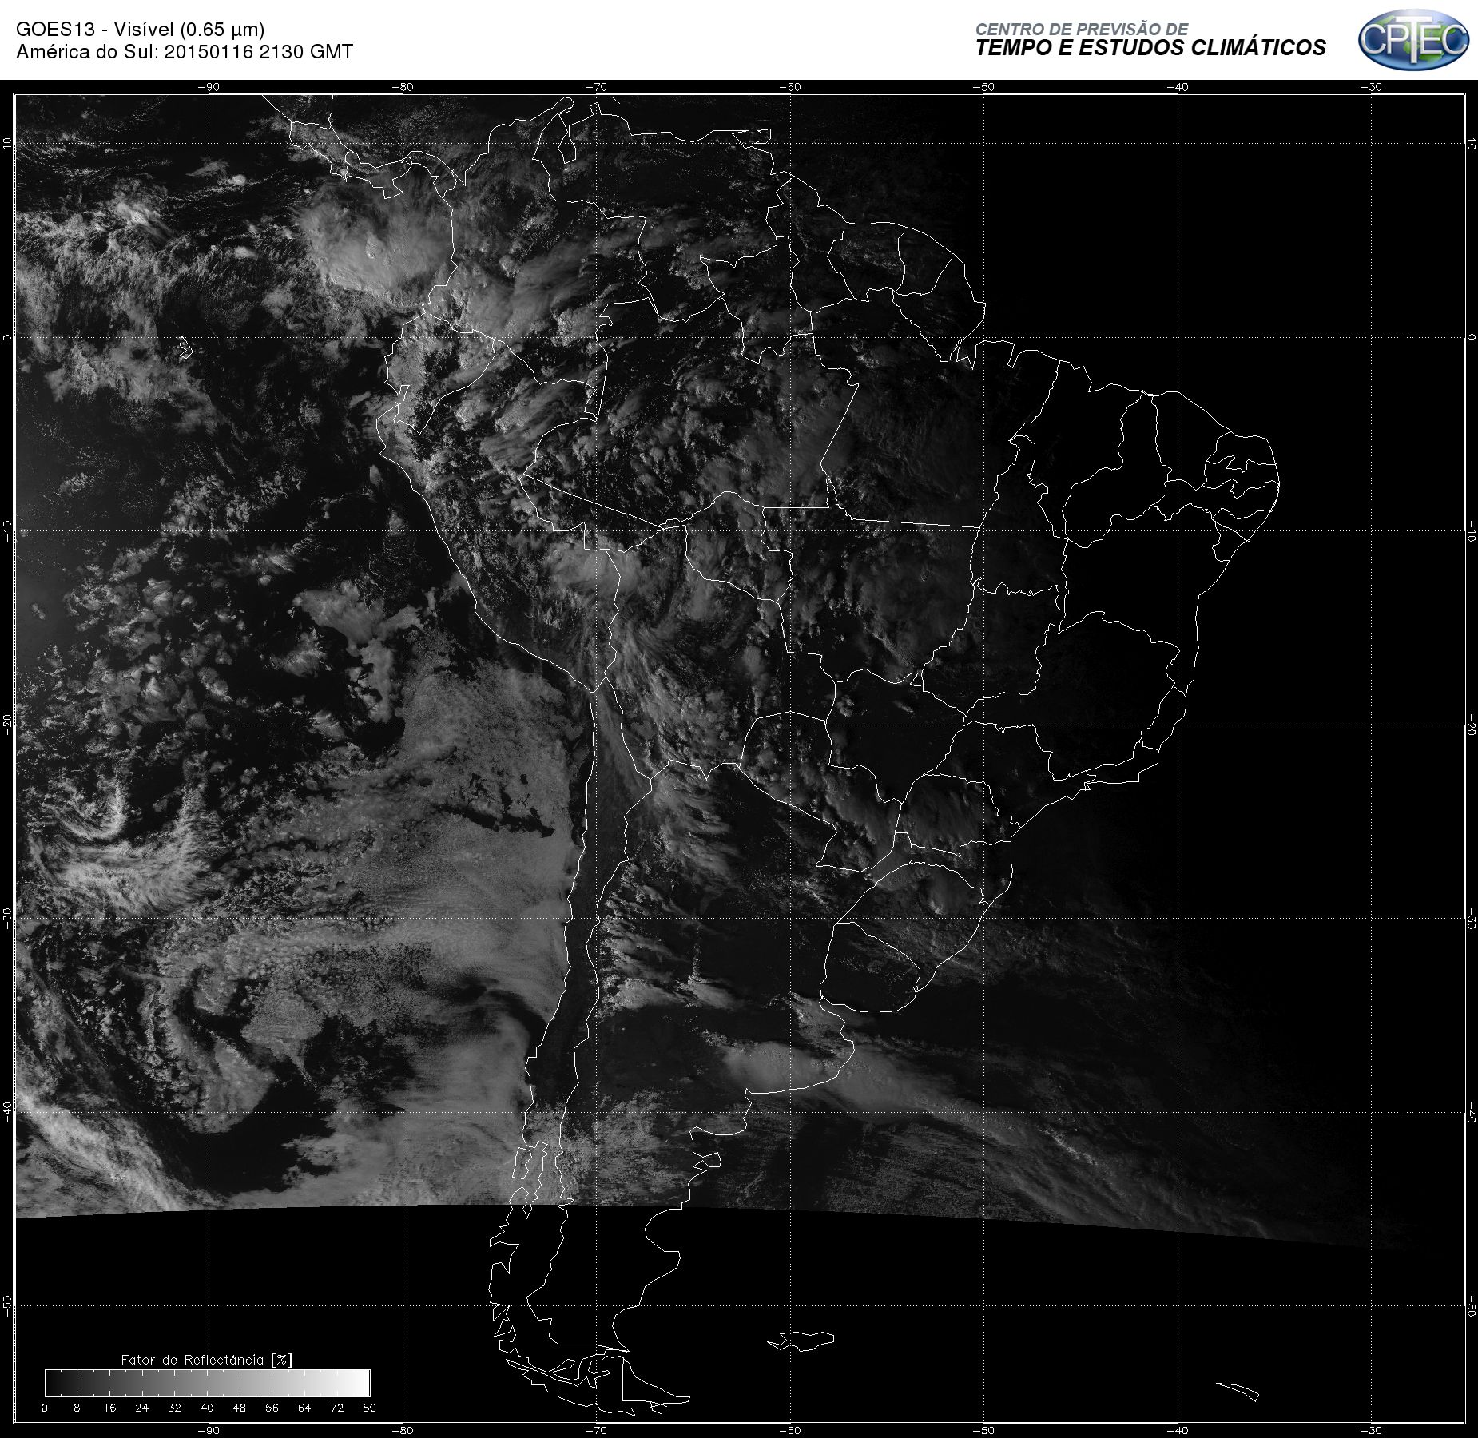Click the -60 longitude label on the bottom axis

point(790,1431)
